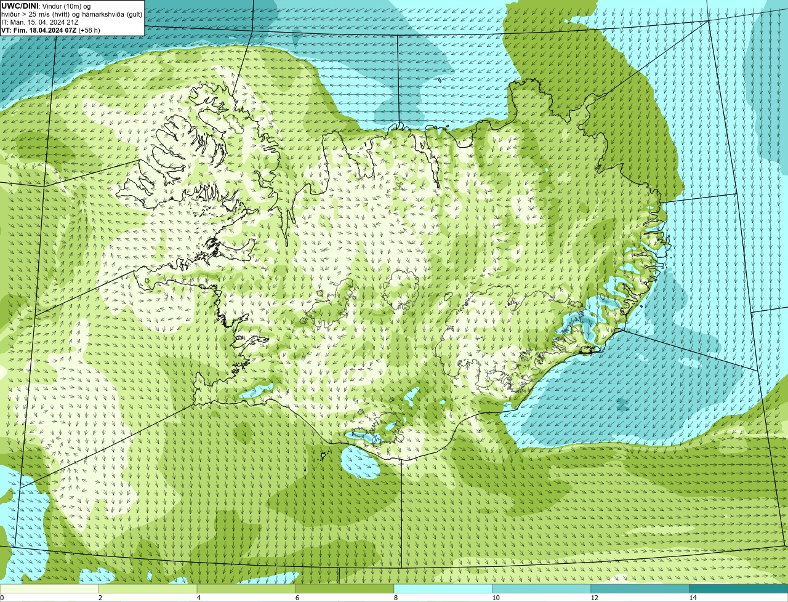Select the 6–8 m/s olive green legend swatch
This screenshot has height=602, width=788.
click(345, 589)
